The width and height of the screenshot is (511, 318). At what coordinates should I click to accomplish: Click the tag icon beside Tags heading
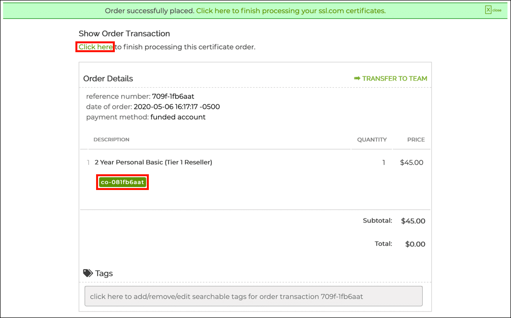(88, 273)
